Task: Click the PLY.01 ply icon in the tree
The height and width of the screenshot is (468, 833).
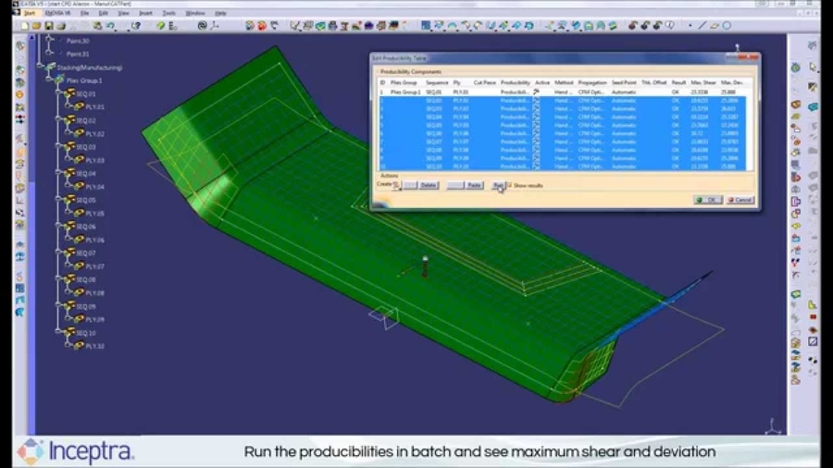Action: click(x=80, y=106)
